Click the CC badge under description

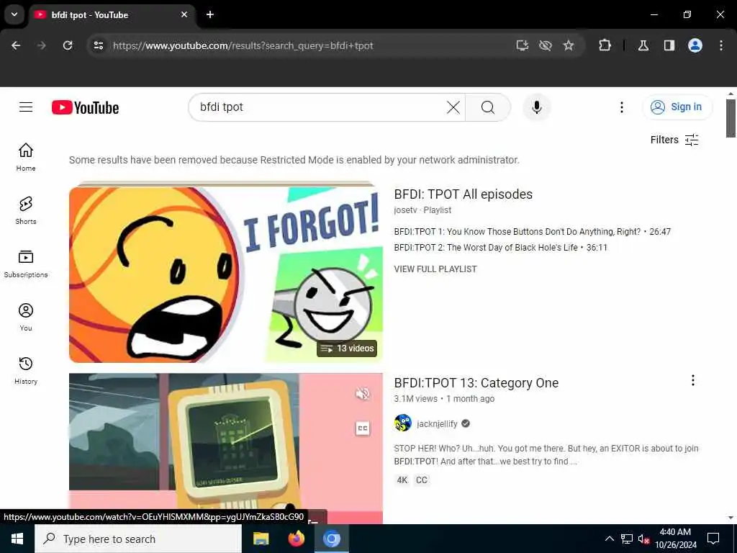tap(422, 480)
